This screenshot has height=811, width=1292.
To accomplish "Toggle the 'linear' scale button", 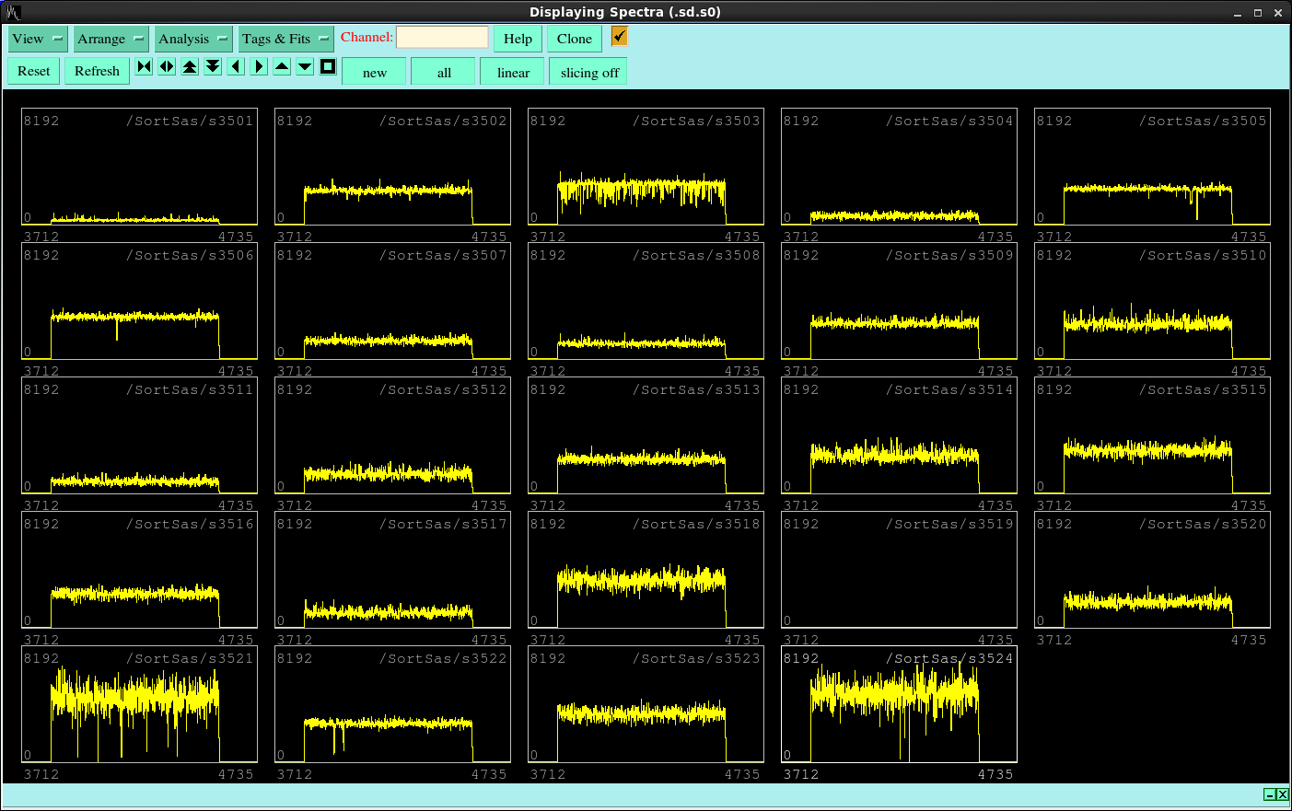I will pos(513,72).
